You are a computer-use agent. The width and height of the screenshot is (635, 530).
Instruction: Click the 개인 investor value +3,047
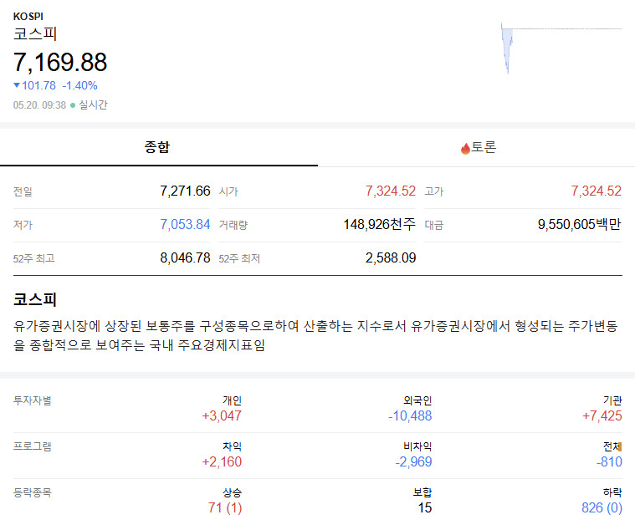click(x=222, y=416)
